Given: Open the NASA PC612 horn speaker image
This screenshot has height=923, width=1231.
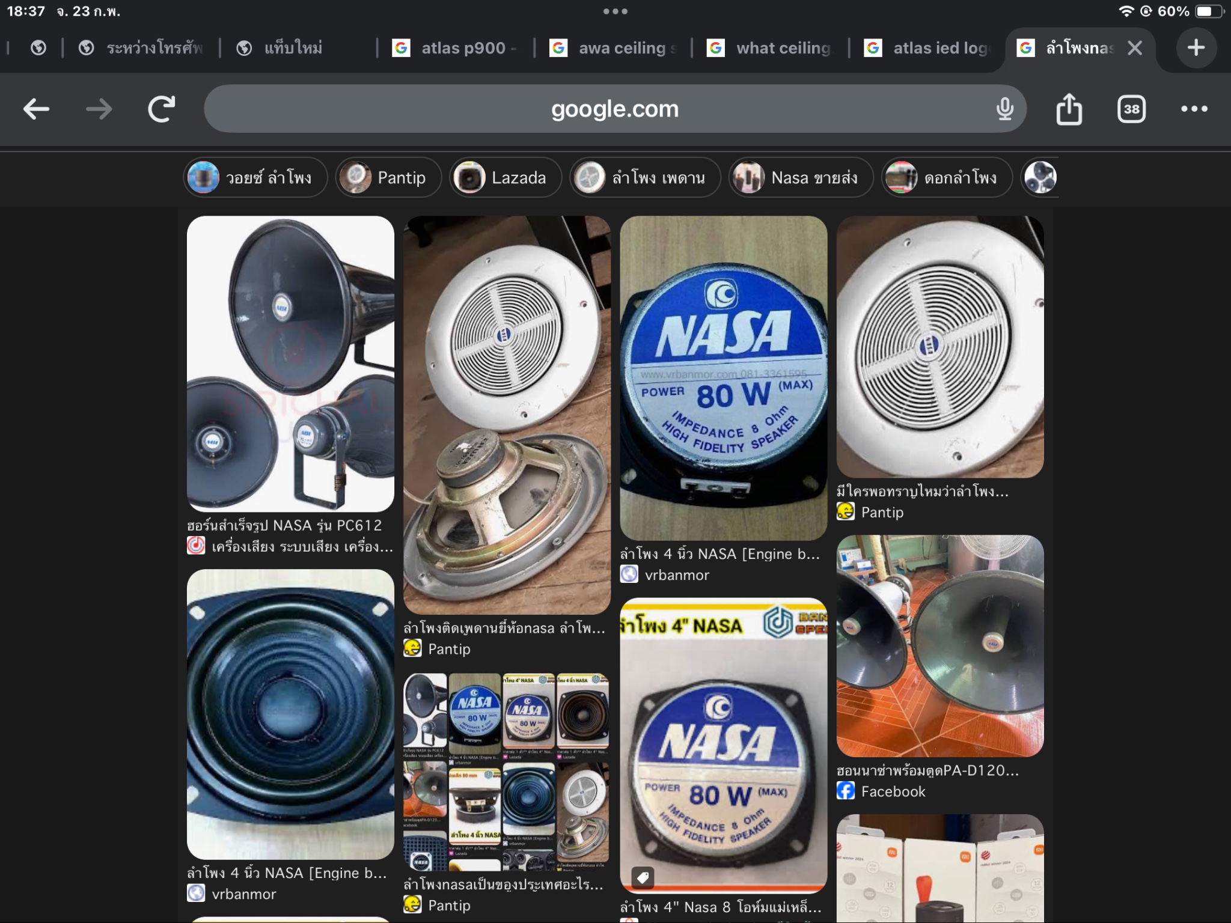Looking at the screenshot, I should pos(290,364).
